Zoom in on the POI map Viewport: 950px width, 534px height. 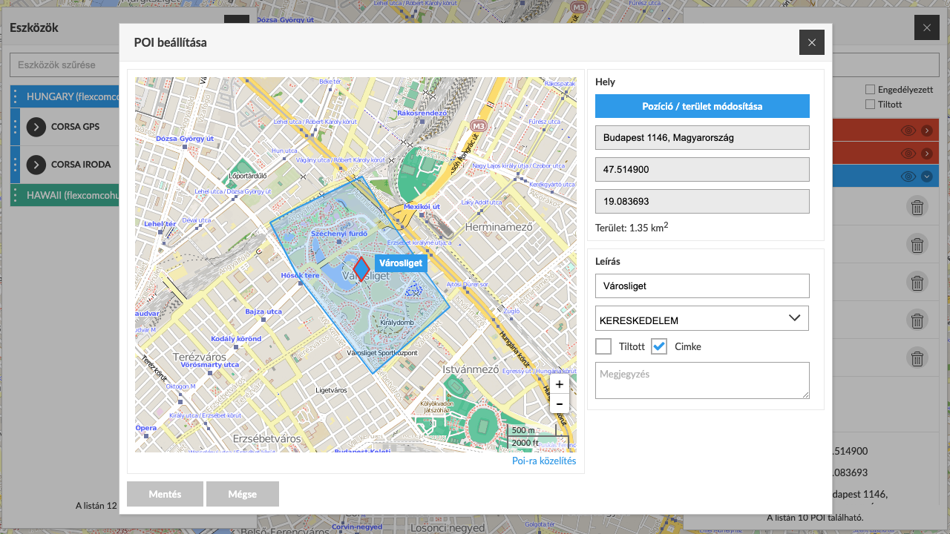point(559,384)
